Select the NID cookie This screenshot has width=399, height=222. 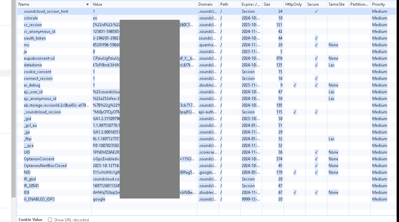click(x=27, y=172)
